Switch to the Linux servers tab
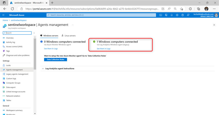Viewport: 219px width, 115px height. pos(69,36)
